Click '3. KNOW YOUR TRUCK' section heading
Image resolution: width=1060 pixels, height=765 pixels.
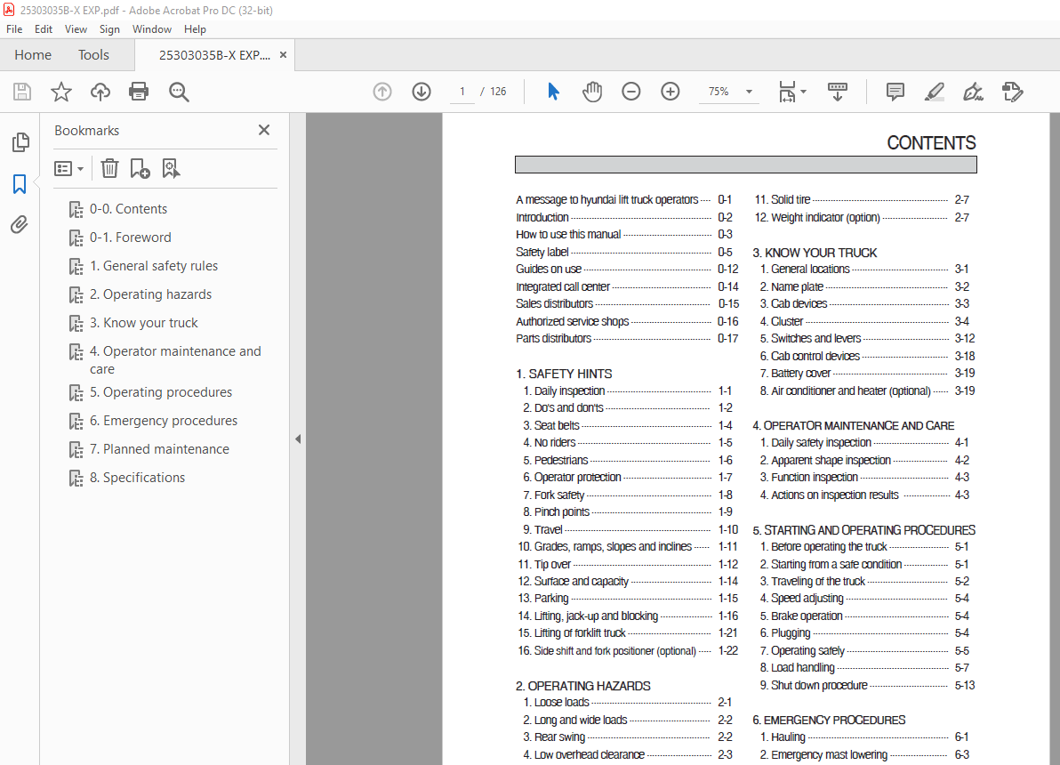[x=815, y=253]
